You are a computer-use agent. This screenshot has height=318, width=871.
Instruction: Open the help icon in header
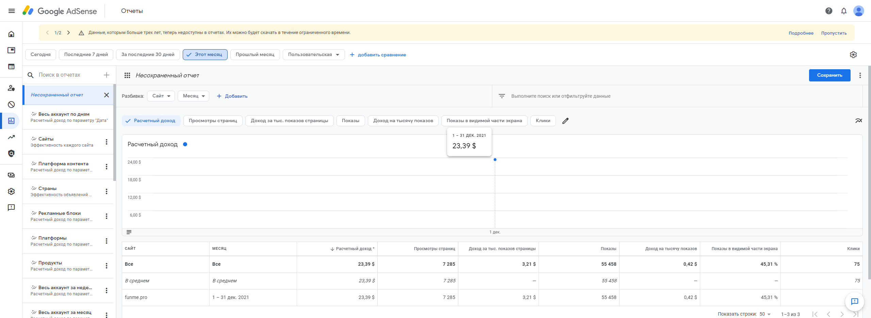[x=829, y=11]
